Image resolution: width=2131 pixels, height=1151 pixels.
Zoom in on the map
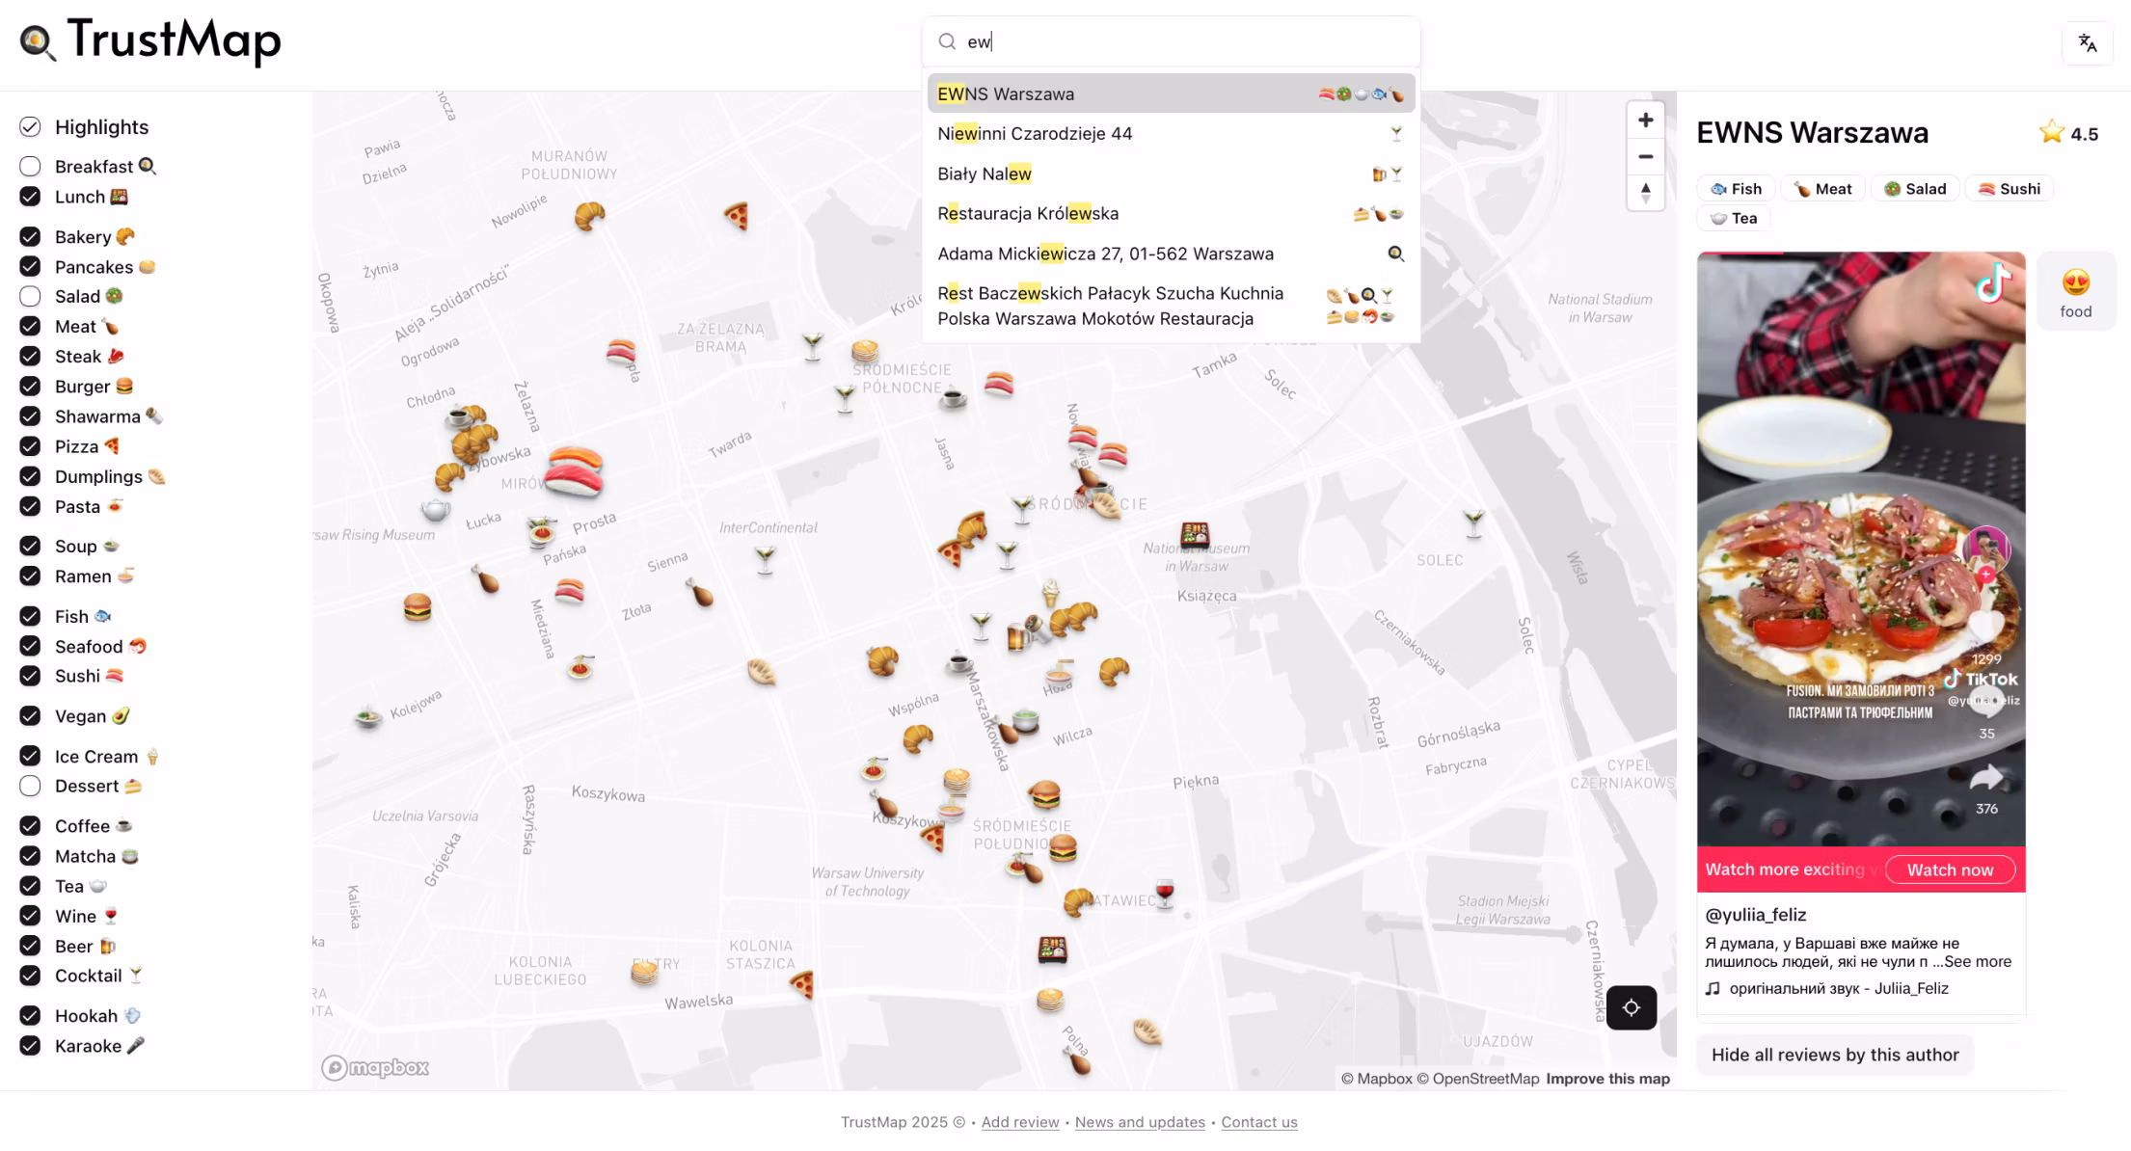(x=1645, y=119)
